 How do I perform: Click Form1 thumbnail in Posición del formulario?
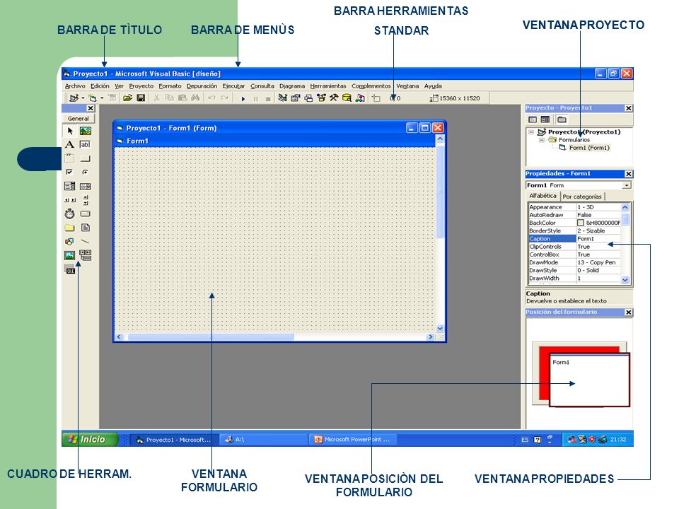(x=589, y=380)
